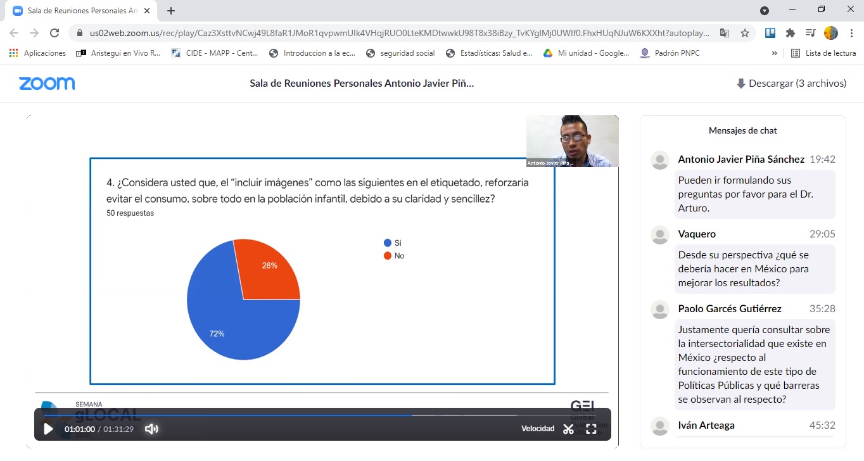Click the recording title heading

point(362,84)
